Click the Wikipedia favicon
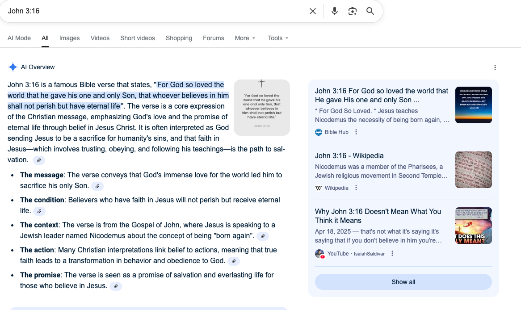 click(x=318, y=188)
